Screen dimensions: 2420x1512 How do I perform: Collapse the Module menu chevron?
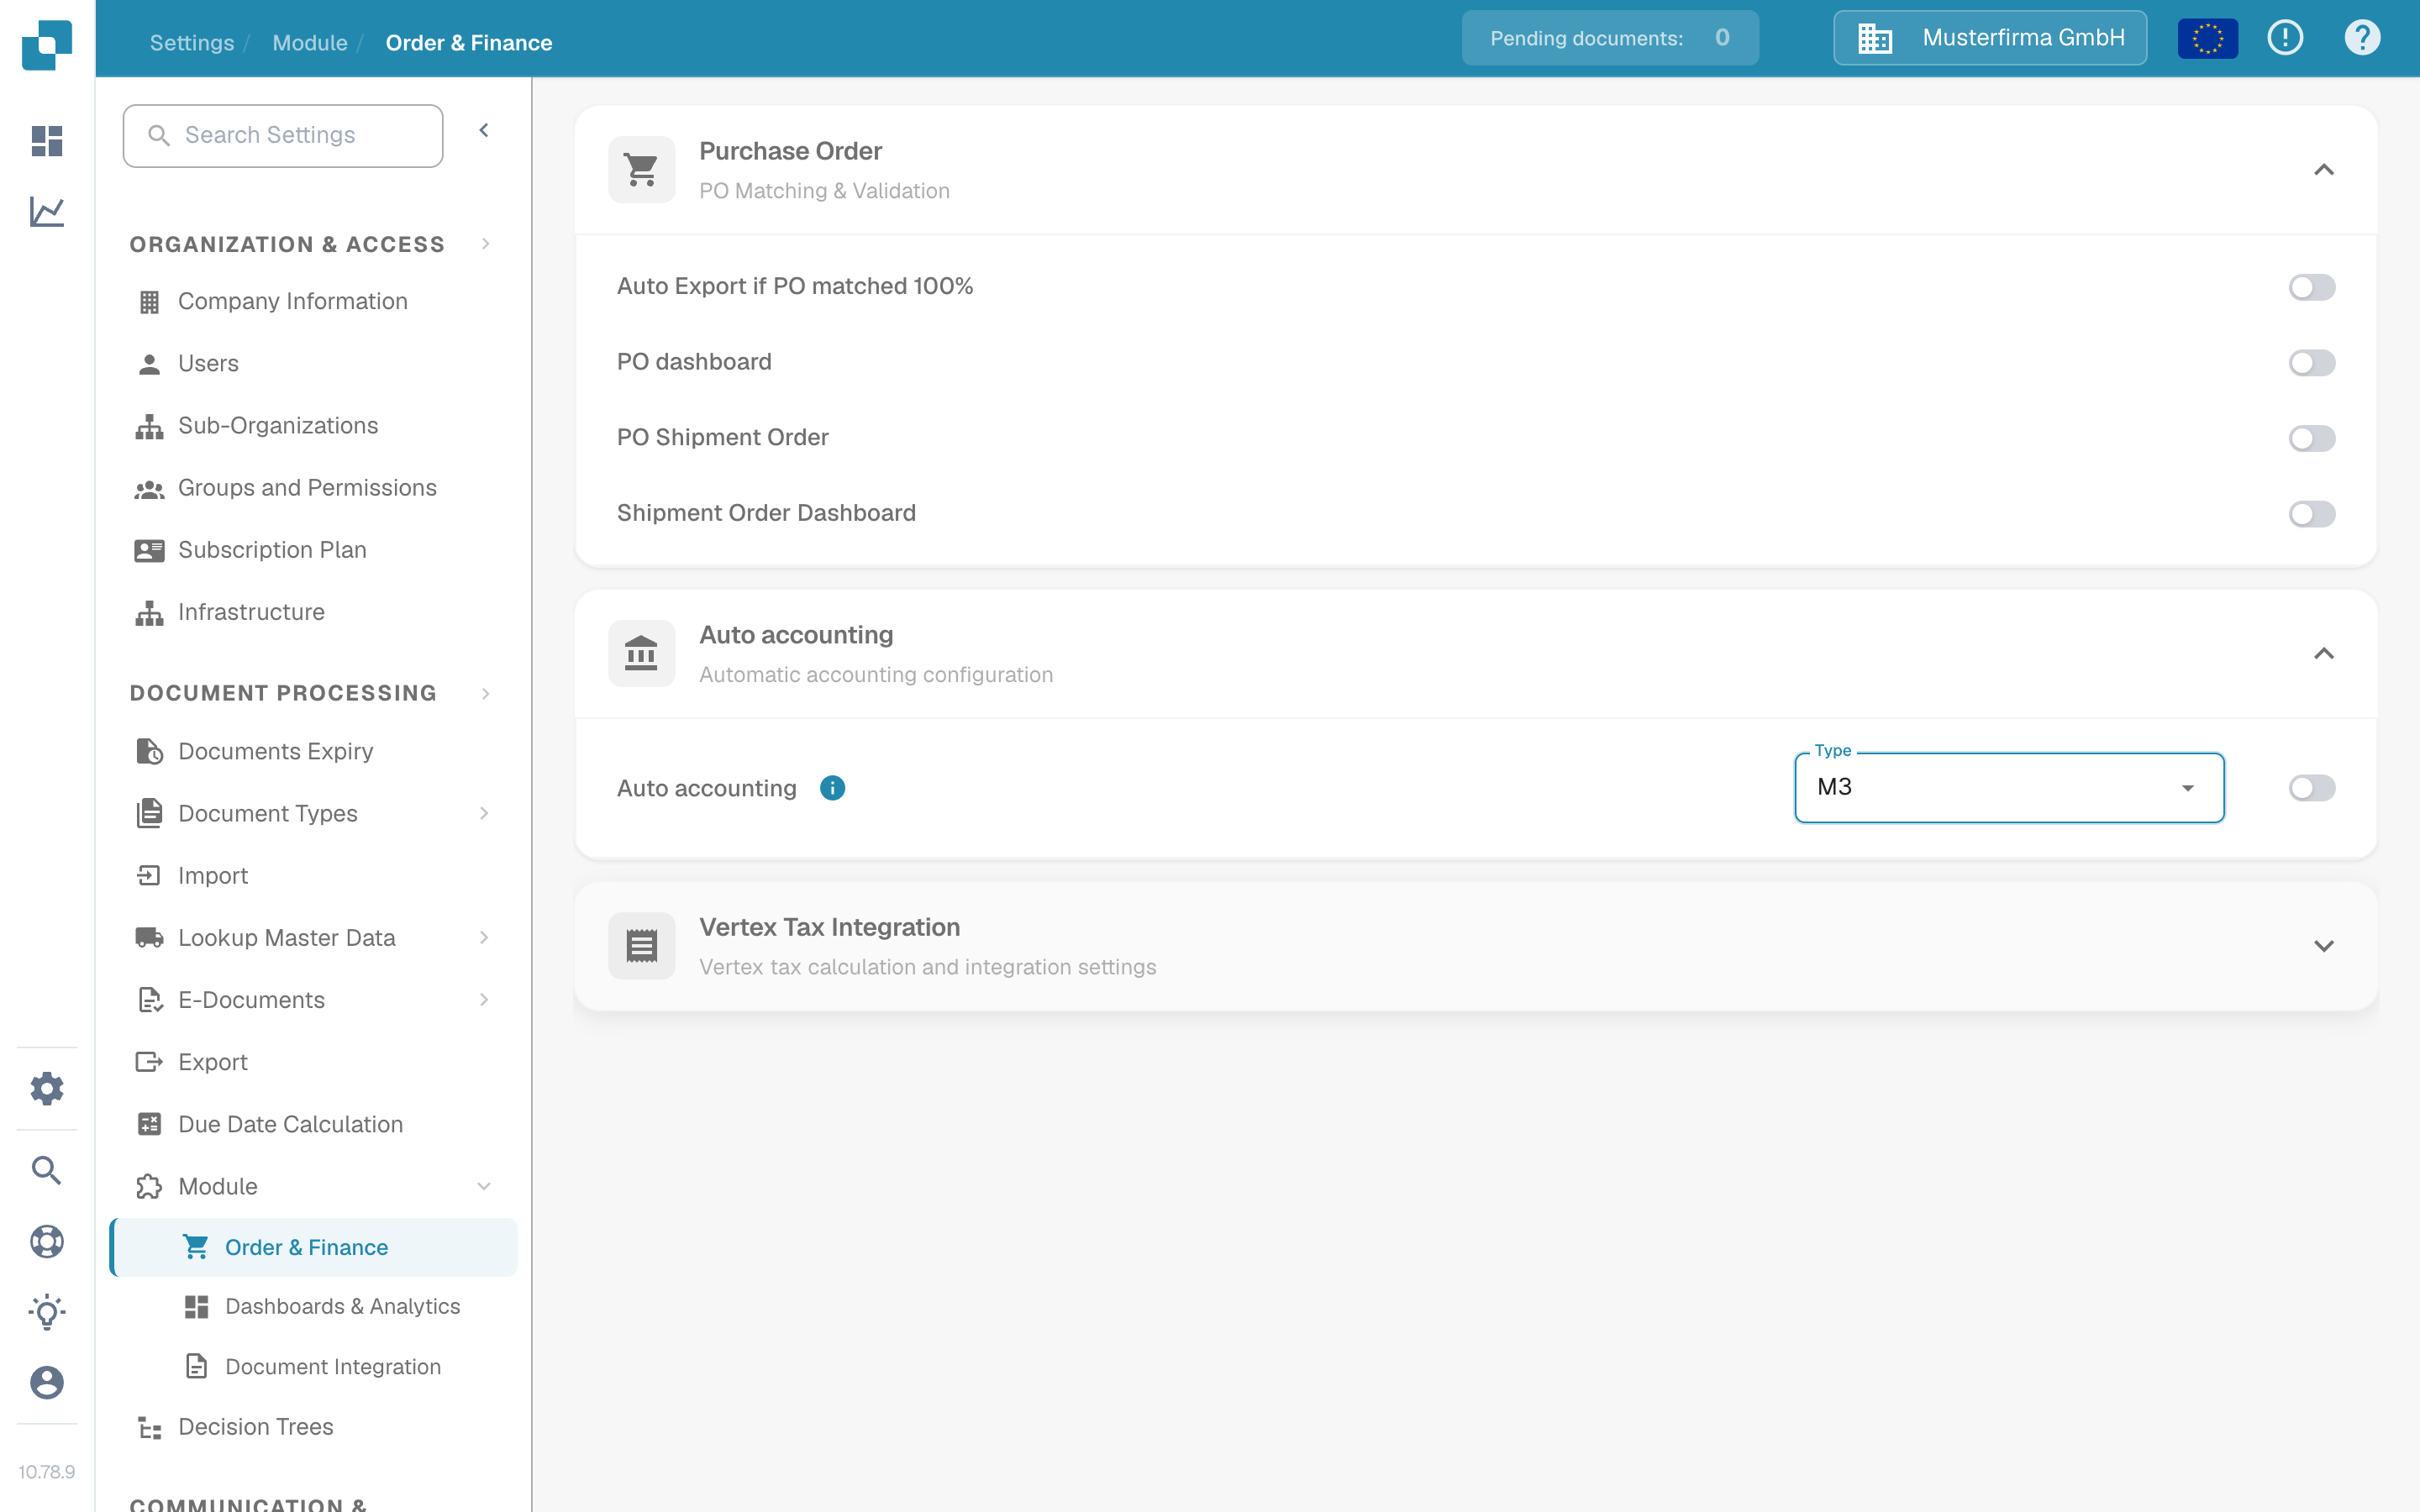(484, 1186)
